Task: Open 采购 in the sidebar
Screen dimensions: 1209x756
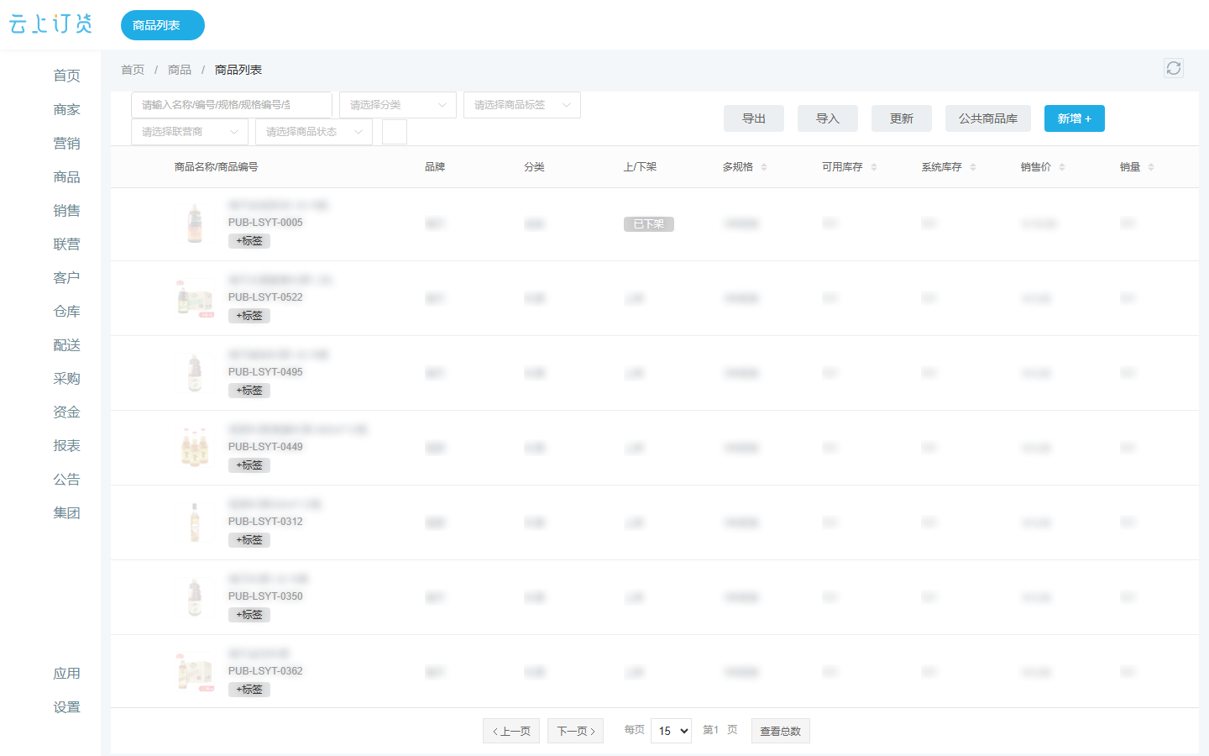Action: point(67,378)
